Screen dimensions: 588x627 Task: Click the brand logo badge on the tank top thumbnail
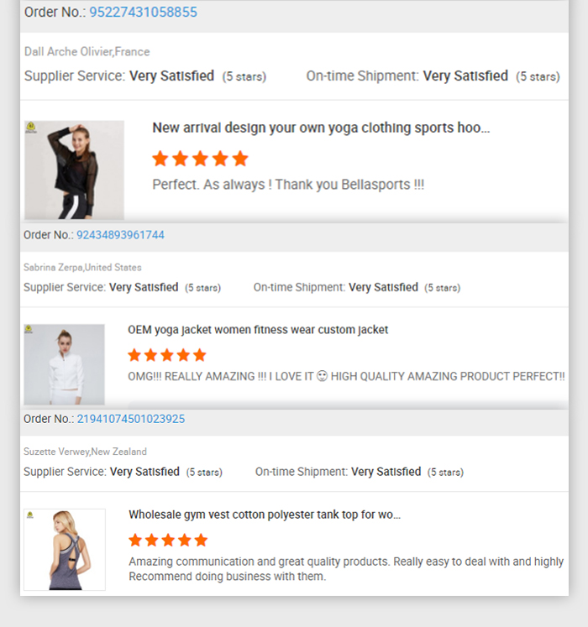click(30, 515)
